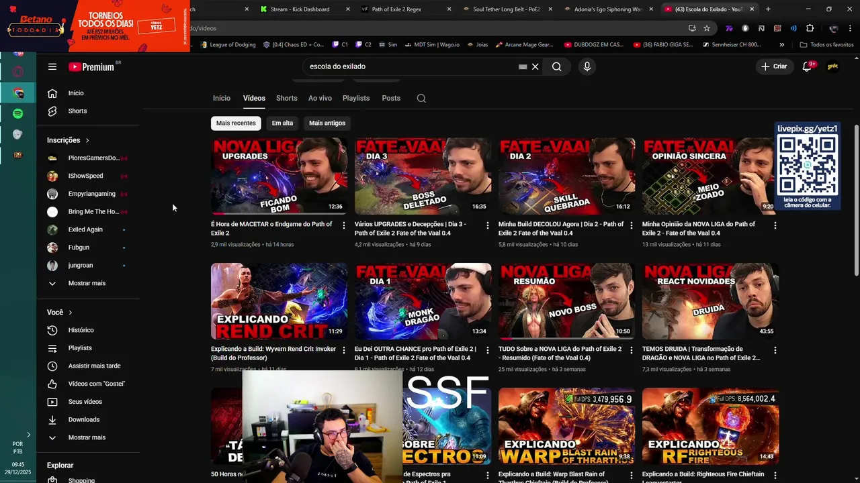Expand the Você section arrow
860x483 pixels.
[x=70, y=313]
